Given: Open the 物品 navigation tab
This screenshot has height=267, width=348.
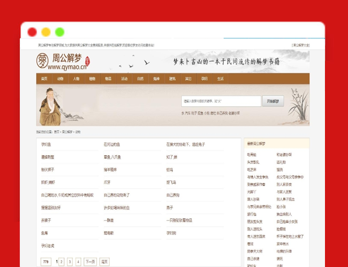Looking at the screenshot, I should (108, 78).
